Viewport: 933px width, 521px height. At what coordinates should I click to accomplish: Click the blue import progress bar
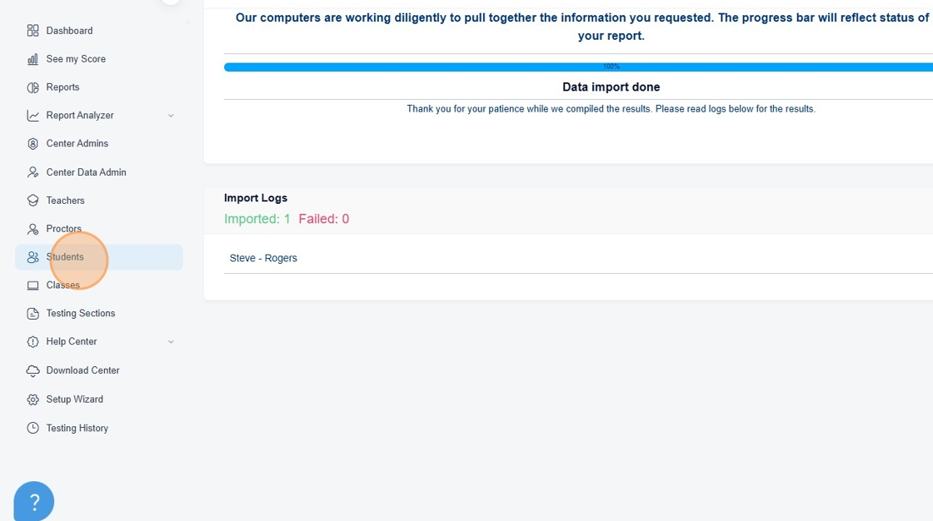pyautogui.click(x=578, y=67)
